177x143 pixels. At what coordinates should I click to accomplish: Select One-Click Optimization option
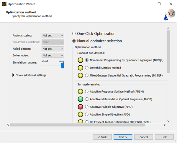tap(74, 34)
